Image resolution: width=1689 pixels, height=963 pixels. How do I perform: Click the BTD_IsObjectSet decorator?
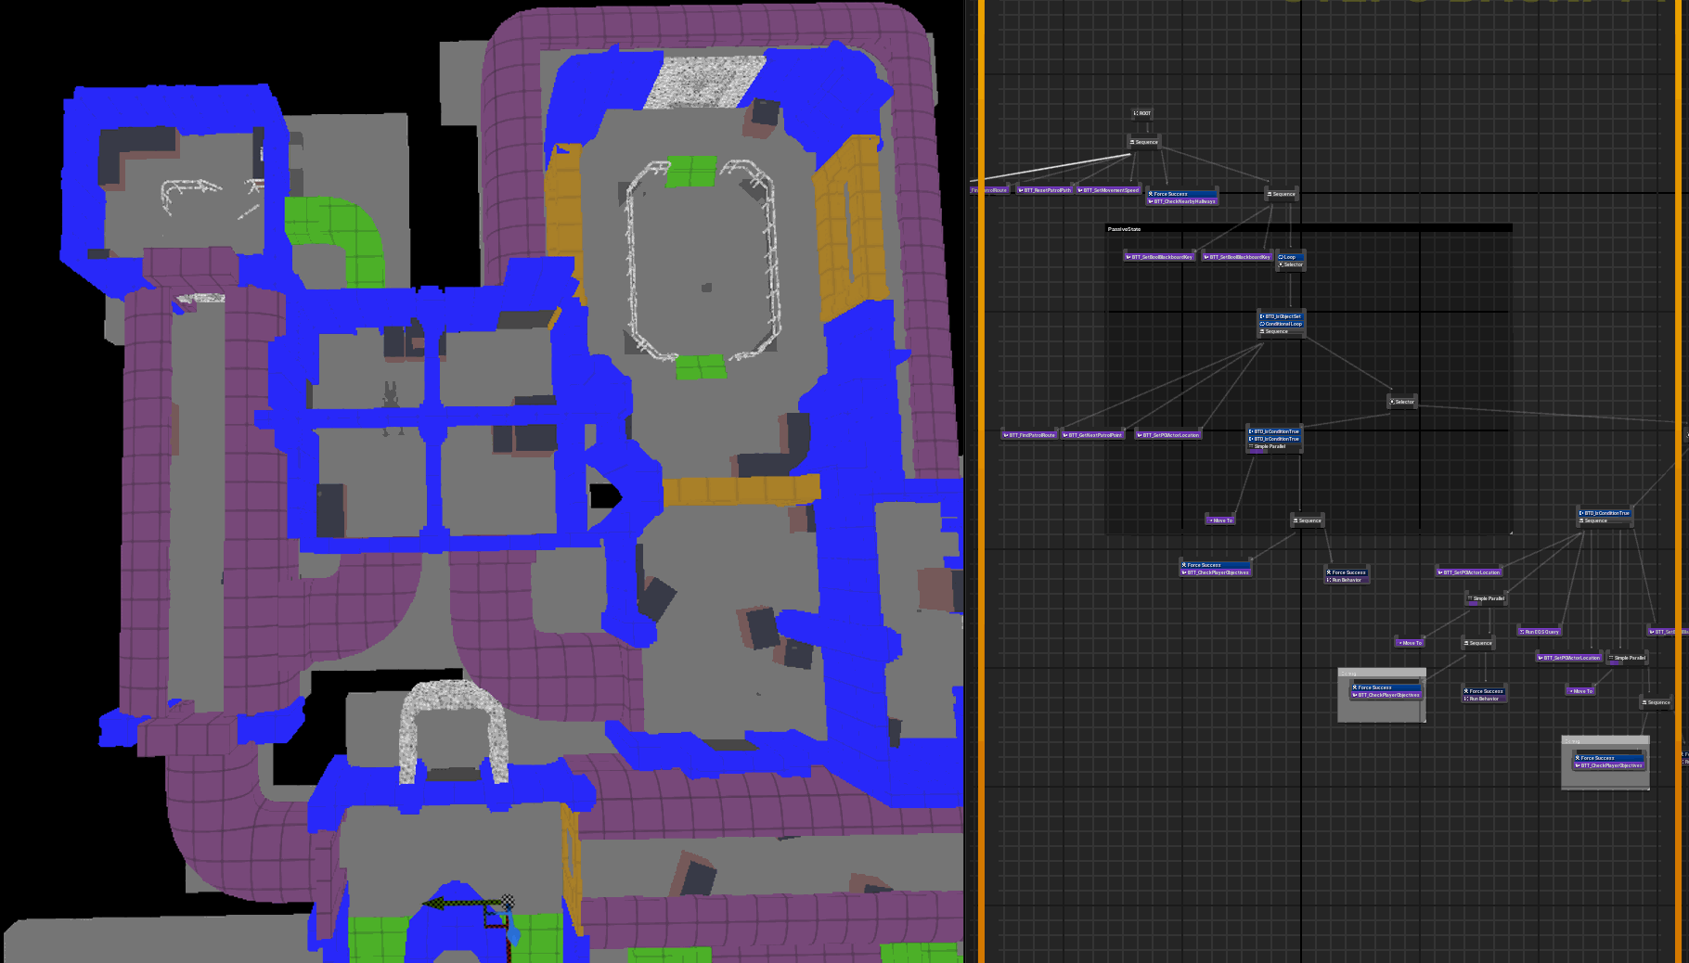[x=1281, y=316]
